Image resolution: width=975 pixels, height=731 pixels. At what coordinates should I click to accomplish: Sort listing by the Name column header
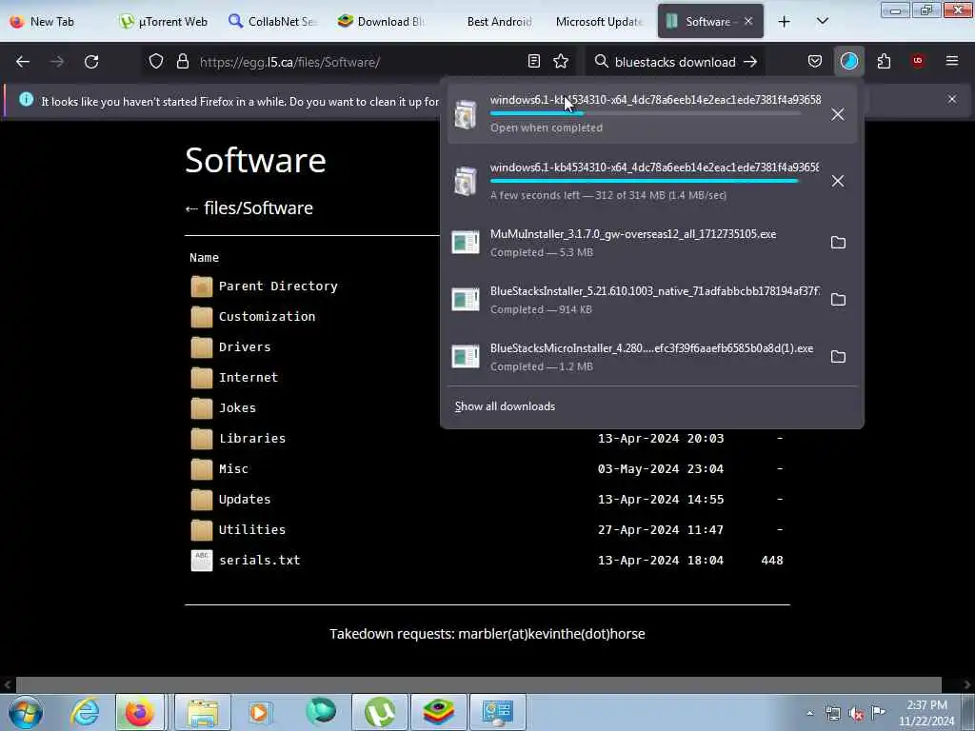[204, 257]
